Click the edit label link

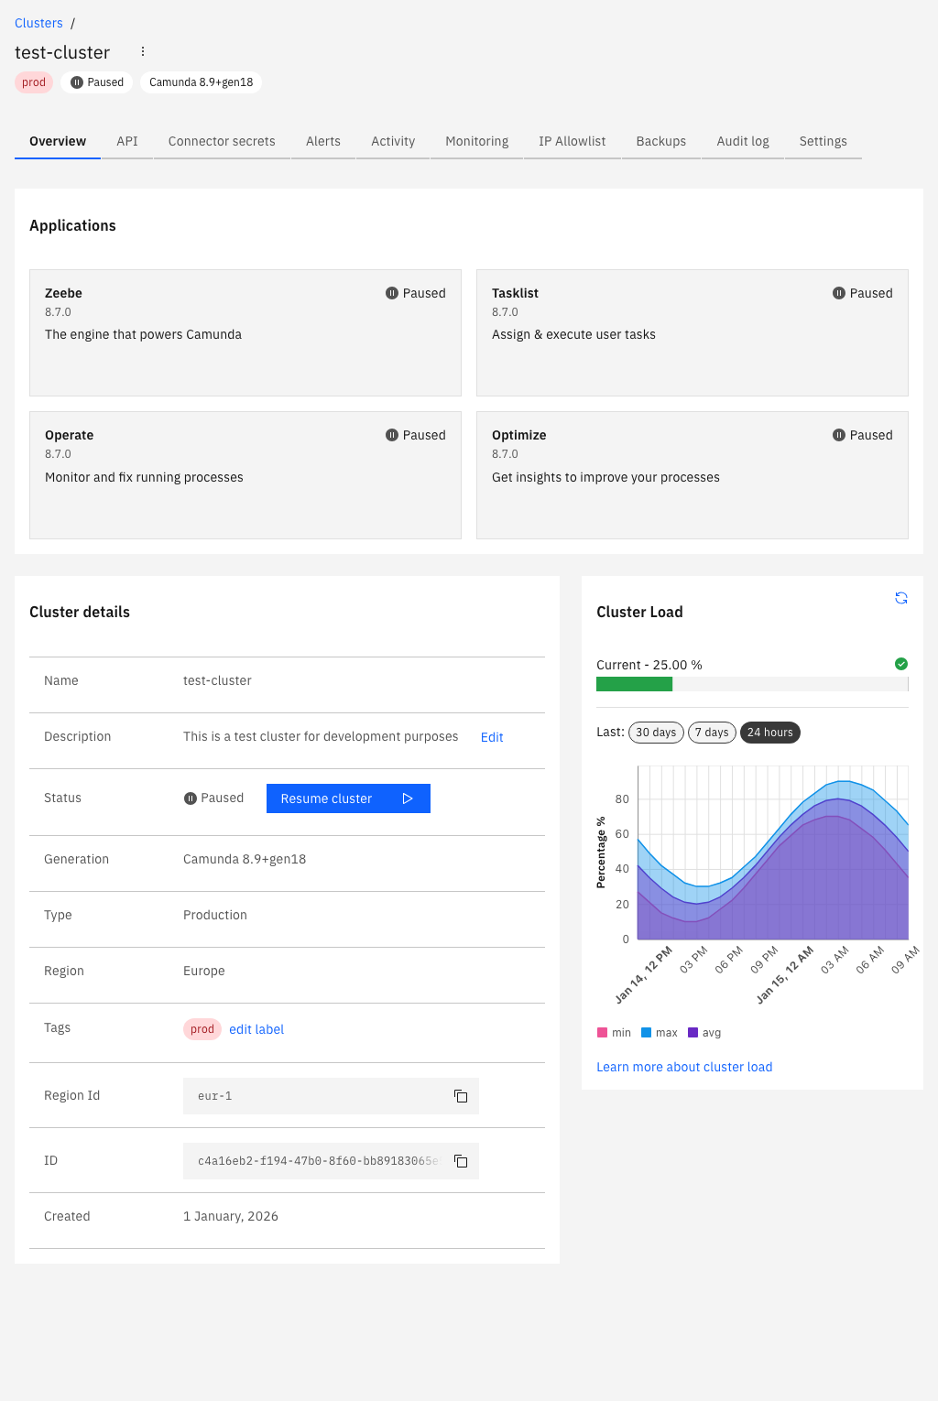[256, 1029]
